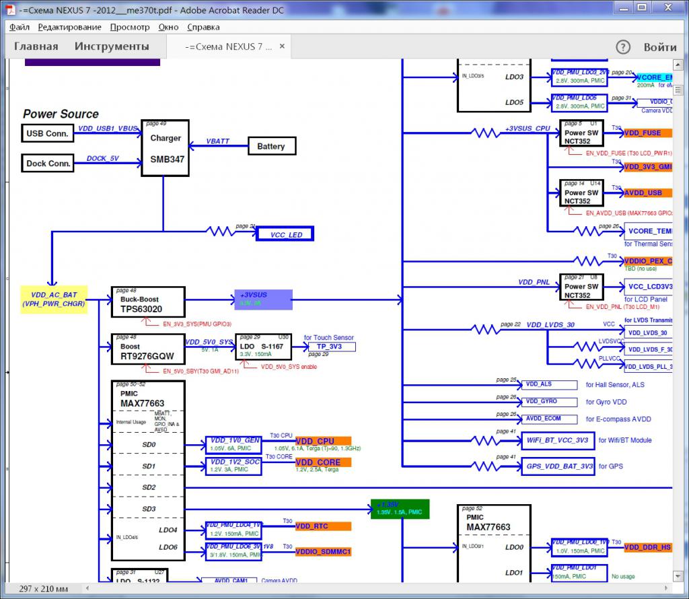Close the Схема NEXUS 7 document tab
The width and height of the screenshot is (689, 599).
(x=282, y=47)
